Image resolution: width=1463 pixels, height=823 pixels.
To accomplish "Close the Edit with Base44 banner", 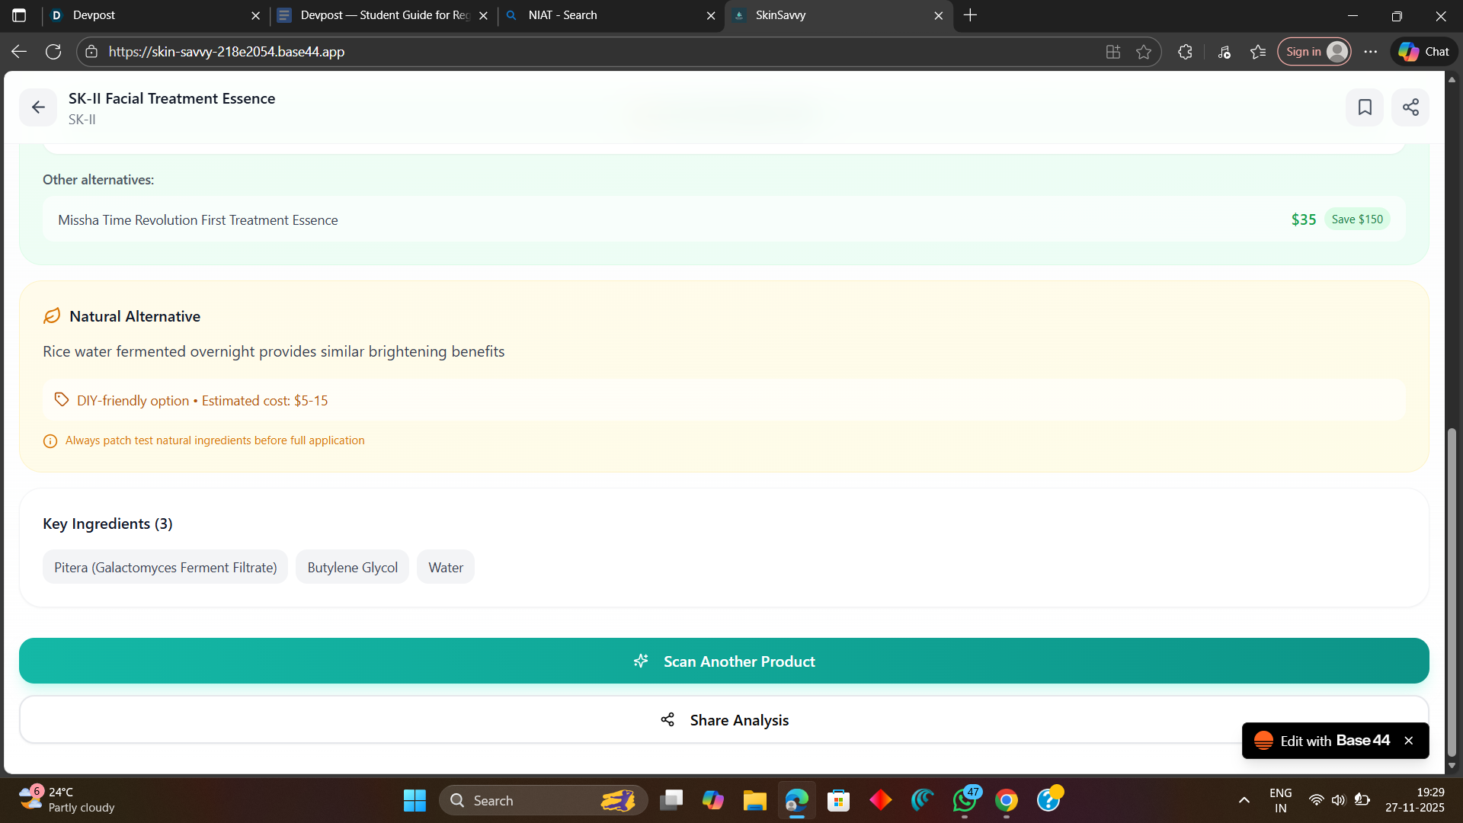I will point(1409,741).
